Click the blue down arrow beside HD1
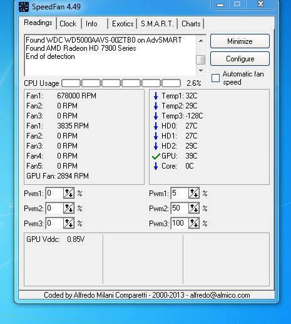291x324 pixels. [x=156, y=136]
